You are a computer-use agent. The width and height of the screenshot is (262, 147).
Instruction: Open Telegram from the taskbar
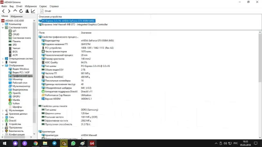click(54, 143)
